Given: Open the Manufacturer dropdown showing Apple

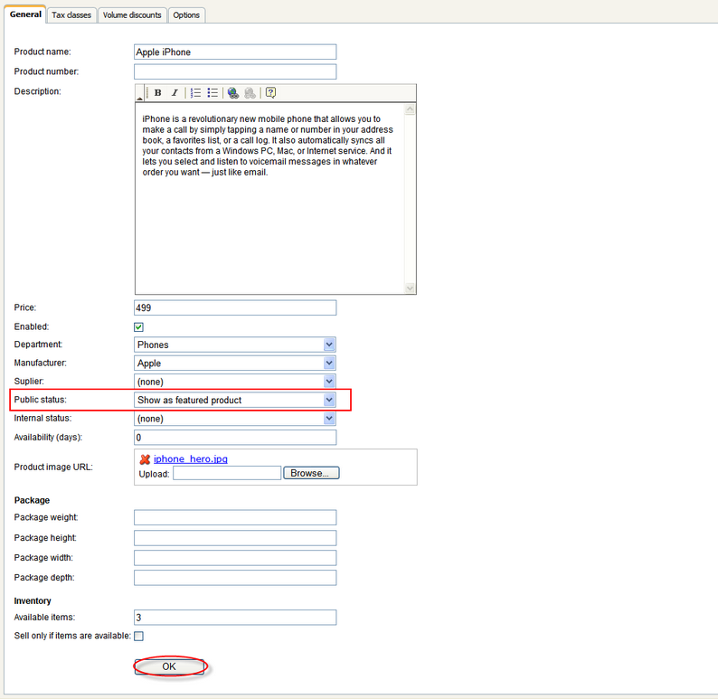Looking at the screenshot, I should (235, 363).
